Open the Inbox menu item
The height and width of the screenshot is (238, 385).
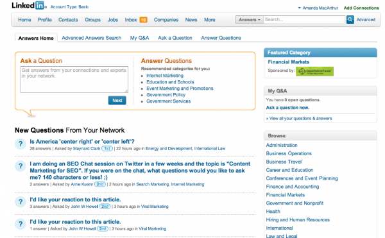pyautogui.click(x=131, y=20)
